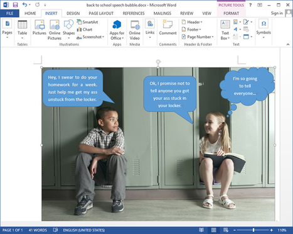Image resolution: width=293 pixels, height=234 pixels.
Task: Open the FILE tab
Action: [9, 13]
